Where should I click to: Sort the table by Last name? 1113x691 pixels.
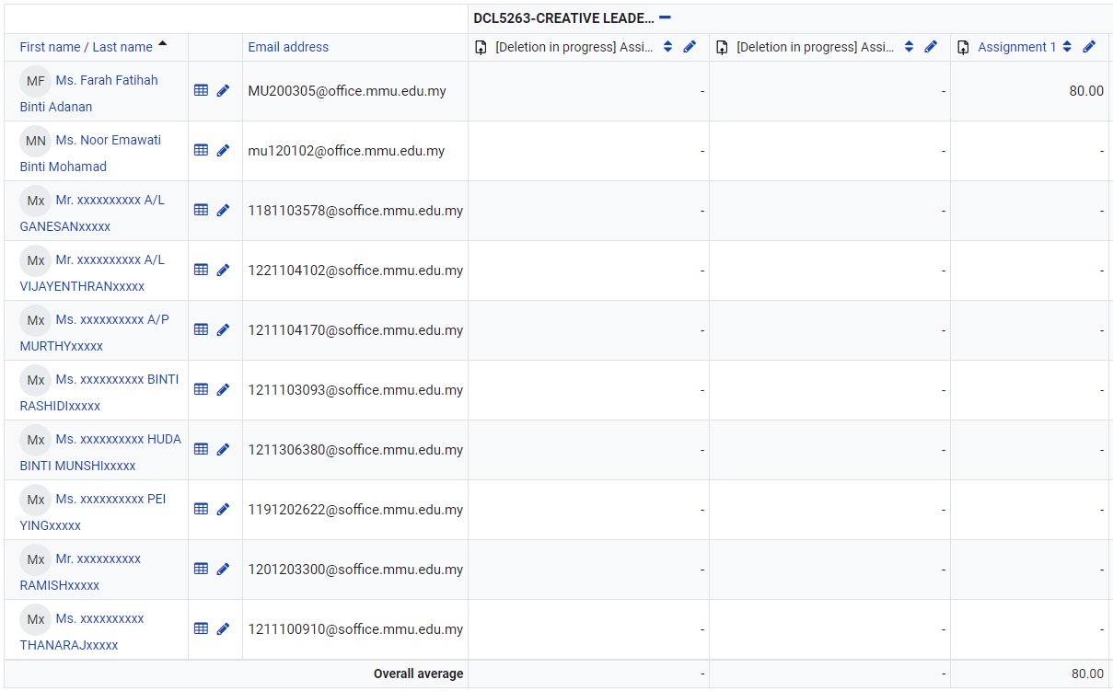(x=122, y=47)
